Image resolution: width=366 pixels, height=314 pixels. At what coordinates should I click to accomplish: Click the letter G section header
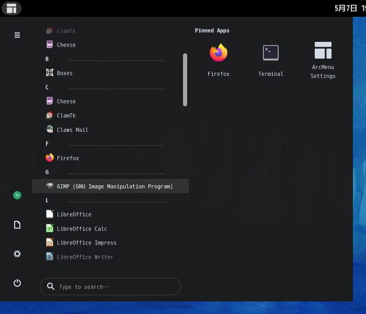47,172
